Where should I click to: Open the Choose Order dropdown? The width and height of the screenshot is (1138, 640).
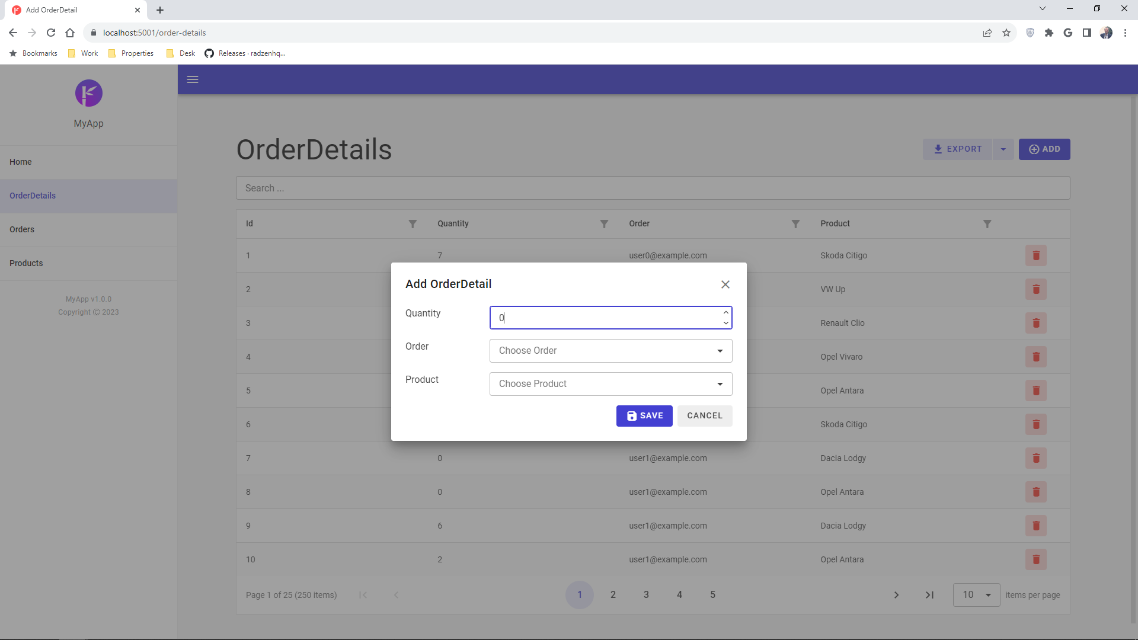click(610, 351)
